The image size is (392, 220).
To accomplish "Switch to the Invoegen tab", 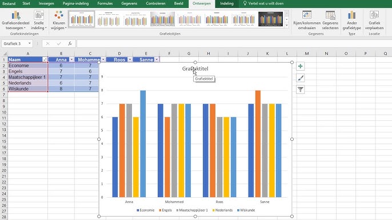I will tap(46, 3).
